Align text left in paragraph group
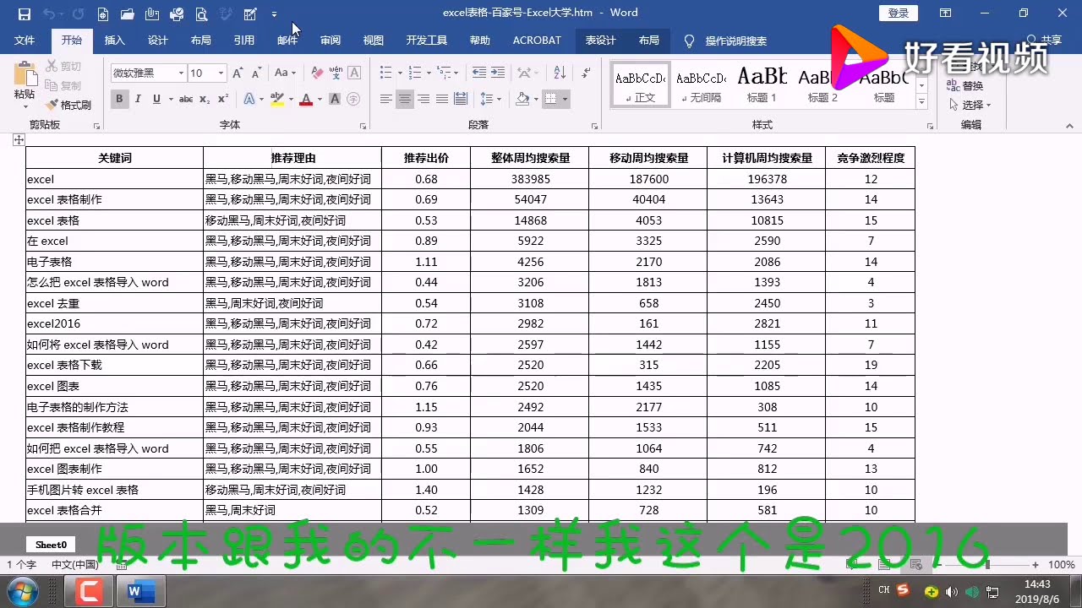Viewport: 1082px width, 608px height. click(386, 100)
